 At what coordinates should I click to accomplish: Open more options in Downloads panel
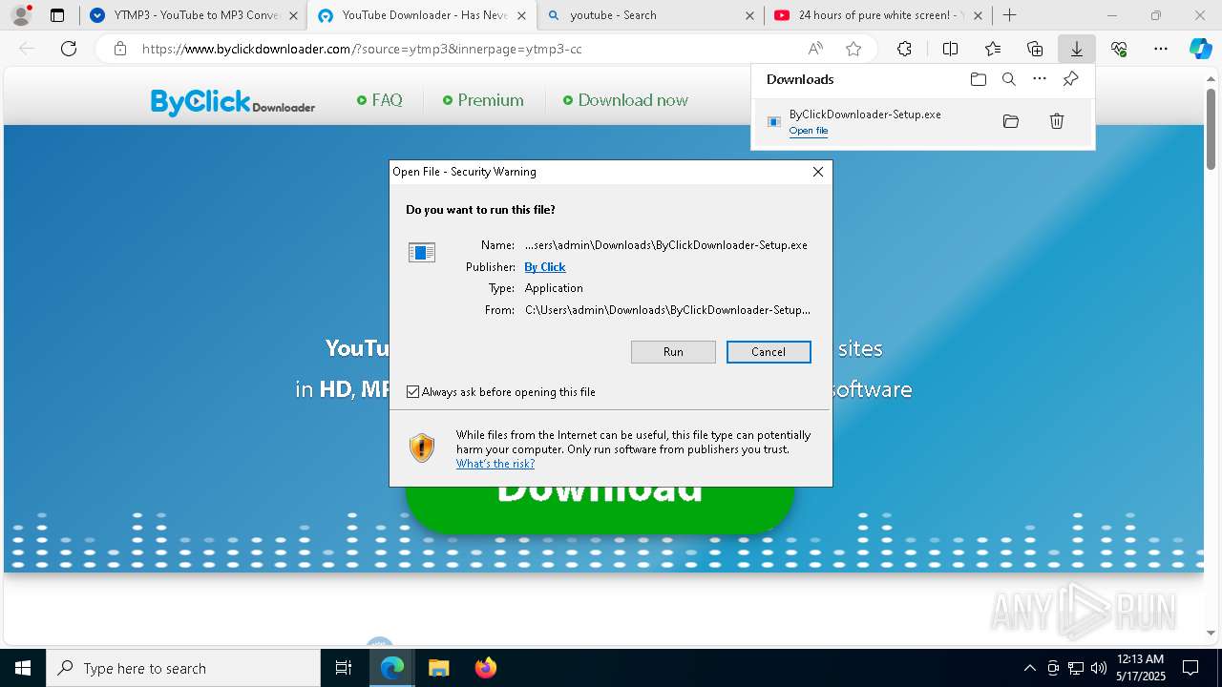pos(1040,79)
